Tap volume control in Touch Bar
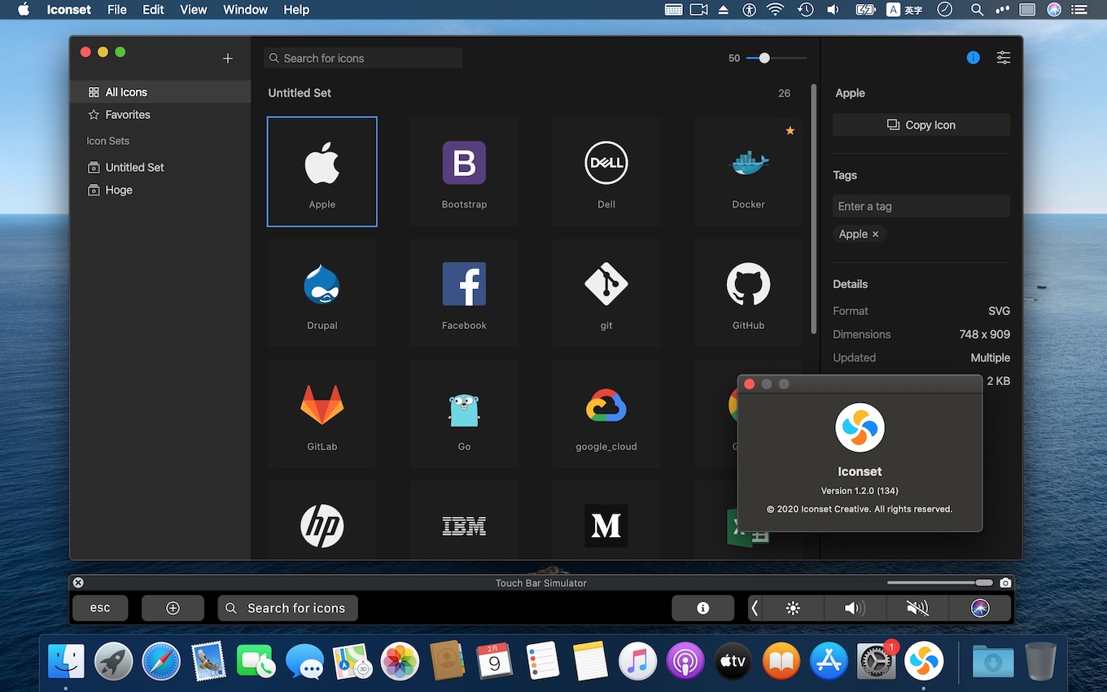Screen dimensions: 1107x692 [855, 608]
